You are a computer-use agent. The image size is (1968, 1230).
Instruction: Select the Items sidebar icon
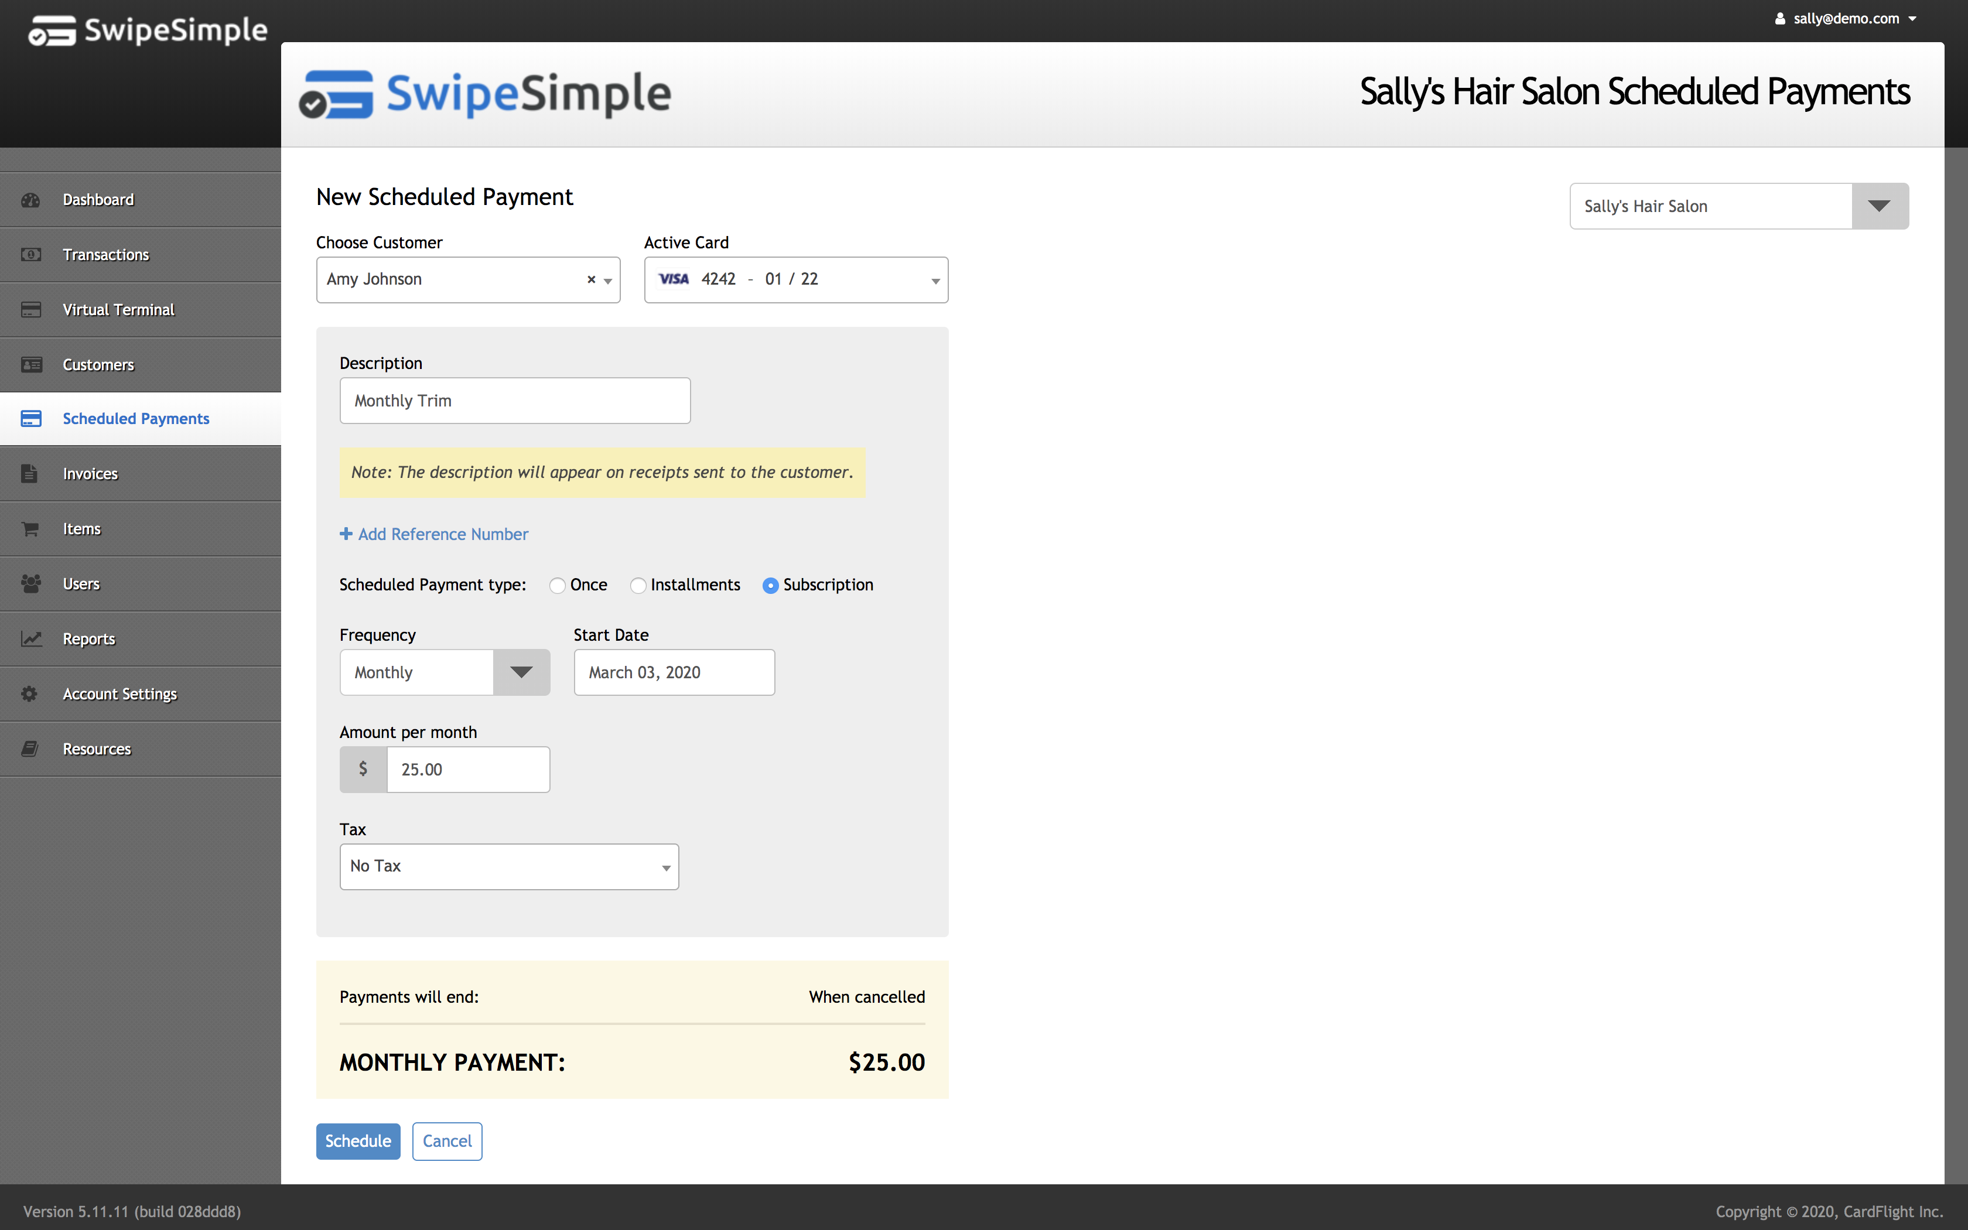coord(30,528)
